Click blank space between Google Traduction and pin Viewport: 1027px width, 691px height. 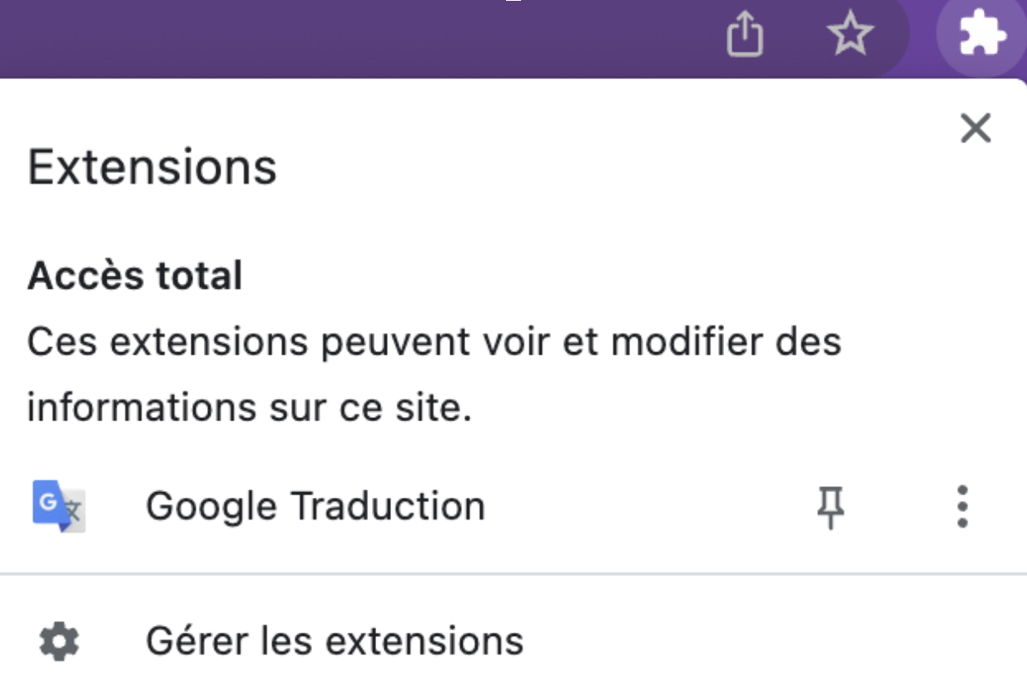(649, 506)
